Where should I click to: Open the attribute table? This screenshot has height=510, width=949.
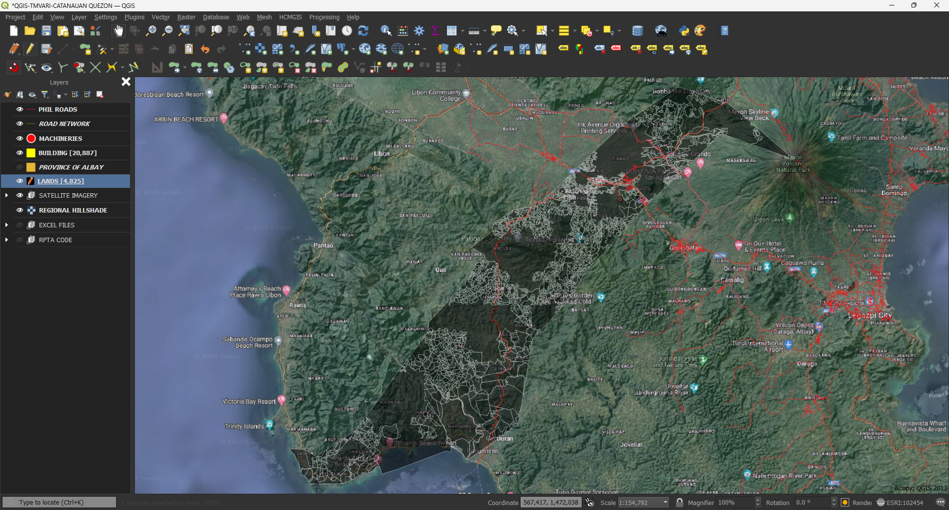coord(451,31)
